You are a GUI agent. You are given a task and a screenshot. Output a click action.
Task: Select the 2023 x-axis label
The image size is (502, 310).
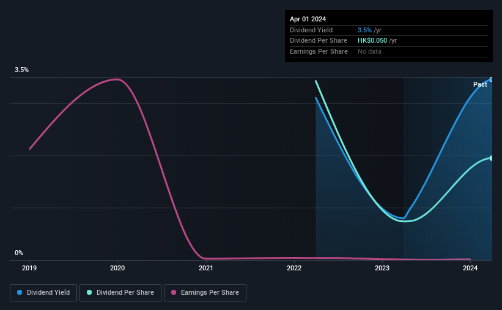tap(382, 268)
